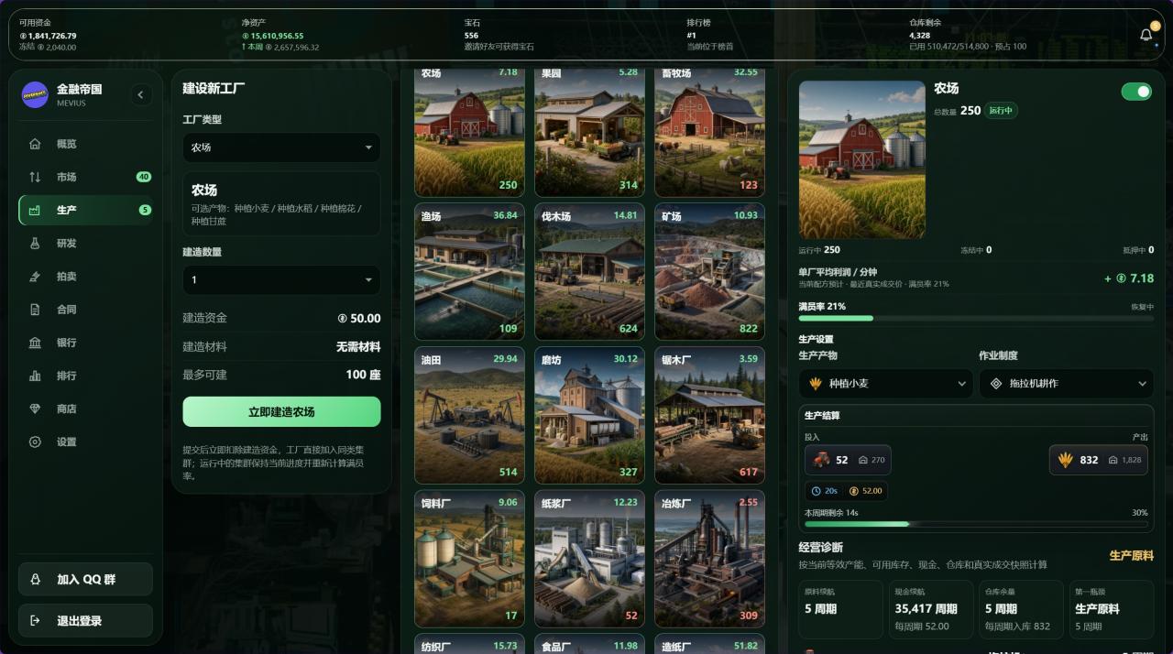Screen dimensions: 1173x654
Task: Select the 果园 factory card
Action: click(589, 132)
